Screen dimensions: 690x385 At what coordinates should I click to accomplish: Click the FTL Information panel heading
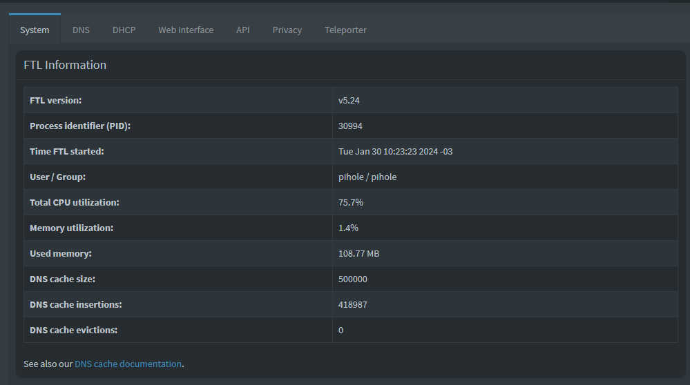[65, 65]
